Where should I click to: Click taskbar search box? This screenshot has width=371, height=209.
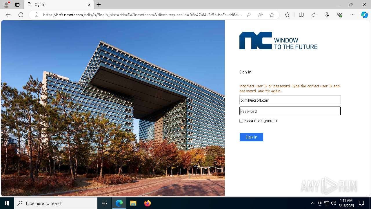point(56,203)
